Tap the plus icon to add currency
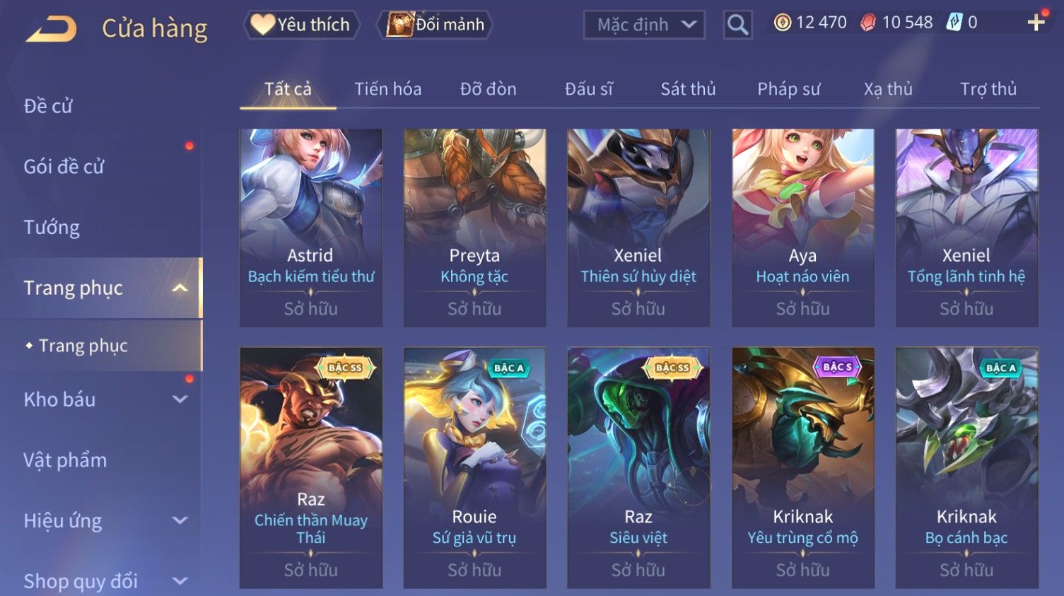 (1036, 23)
